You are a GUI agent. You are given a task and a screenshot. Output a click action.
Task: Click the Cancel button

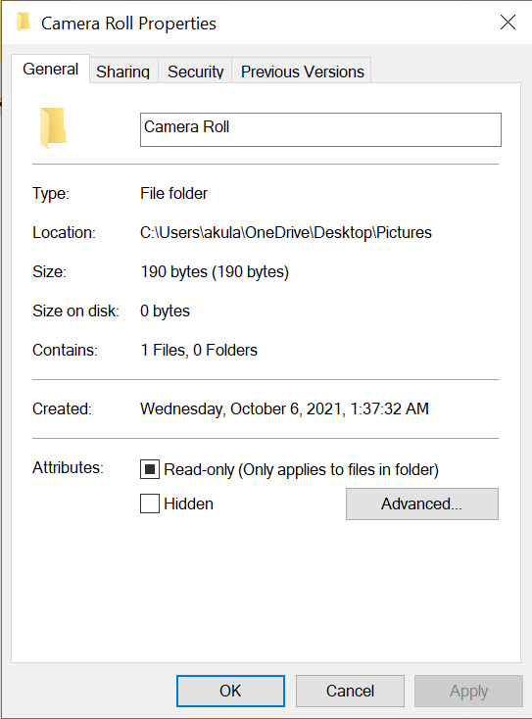(350, 691)
